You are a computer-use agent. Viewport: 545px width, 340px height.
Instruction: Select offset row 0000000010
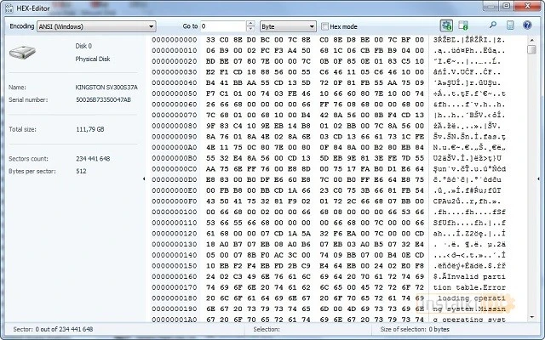pos(175,51)
